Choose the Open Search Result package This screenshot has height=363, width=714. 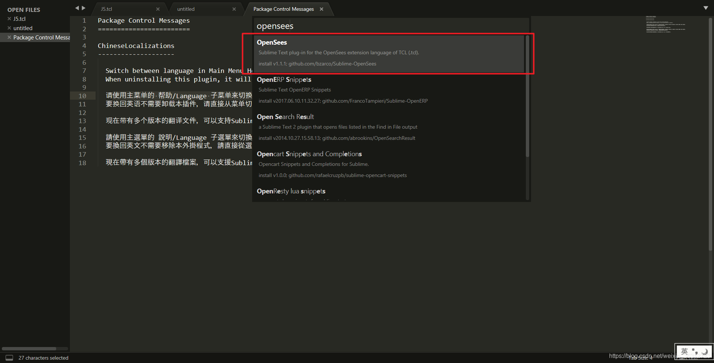pyautogui.click(x=389, y=128)
